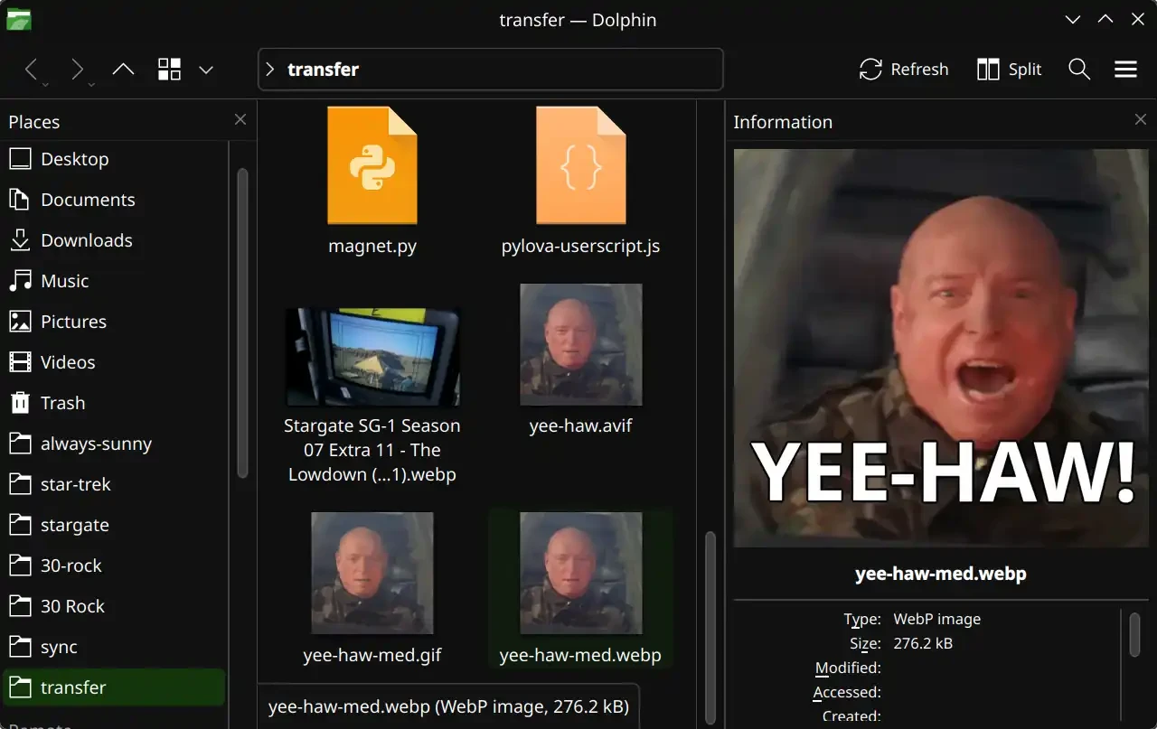Select the yee-haw-med.webp thumbnail
Screen dimensions: 1157x729
581,573
